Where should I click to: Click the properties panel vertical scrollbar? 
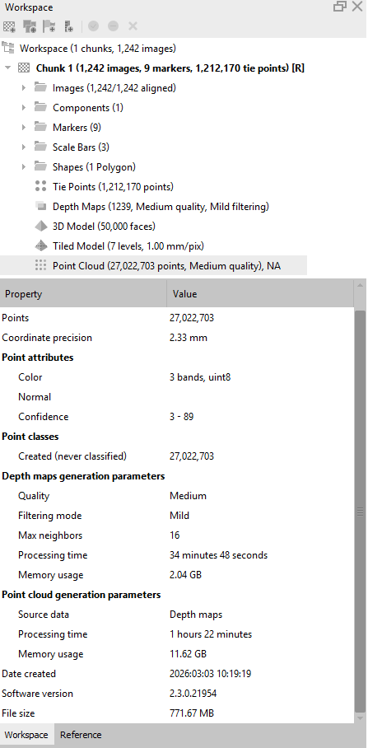pos(361,511)
